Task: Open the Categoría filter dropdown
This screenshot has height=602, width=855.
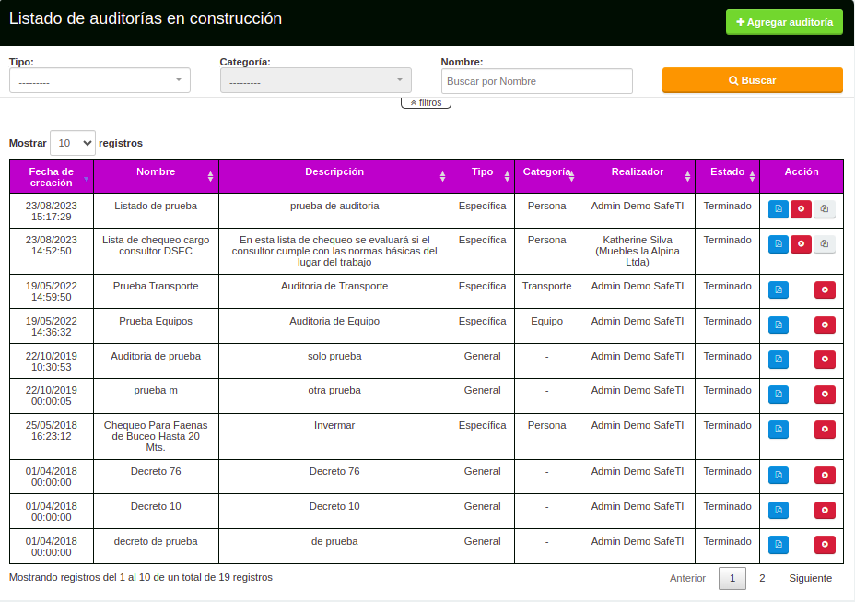Action: [x=316, y=81]
